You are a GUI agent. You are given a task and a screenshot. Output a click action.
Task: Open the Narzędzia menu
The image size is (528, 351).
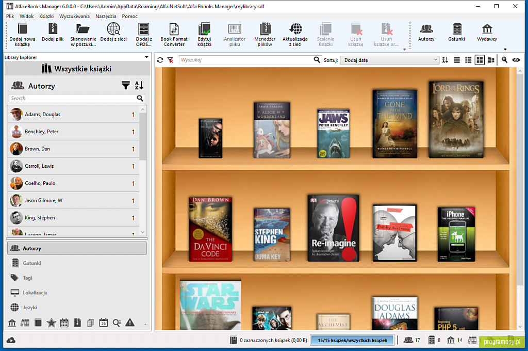tap(106, 16)
